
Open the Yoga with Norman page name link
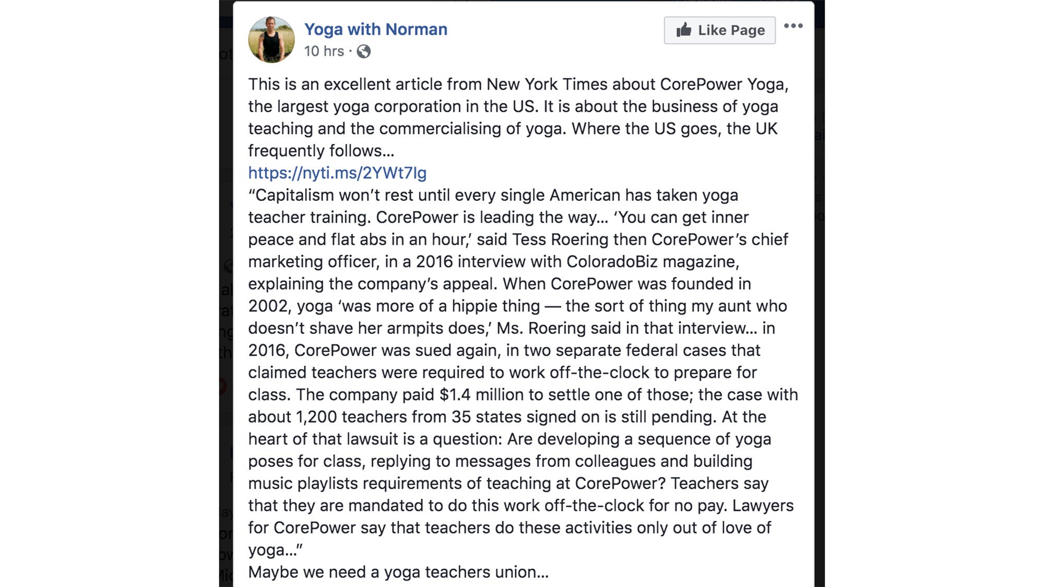click(x=375, y=29)
